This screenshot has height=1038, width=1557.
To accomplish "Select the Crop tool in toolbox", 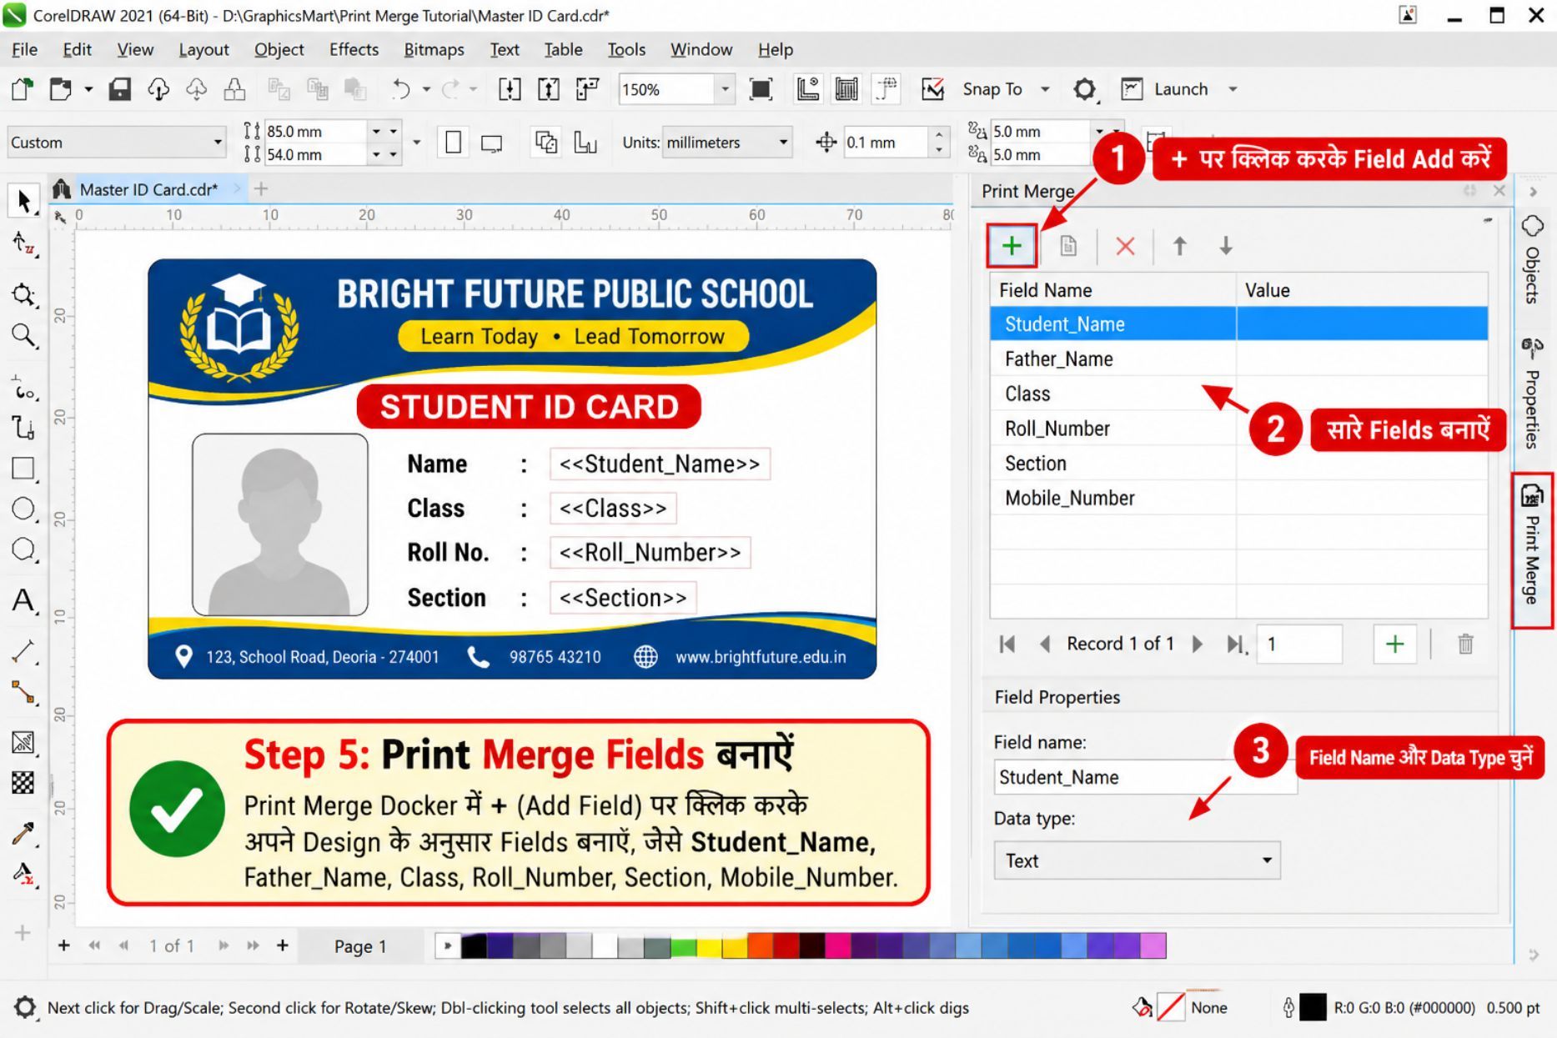I will point(23,293).
